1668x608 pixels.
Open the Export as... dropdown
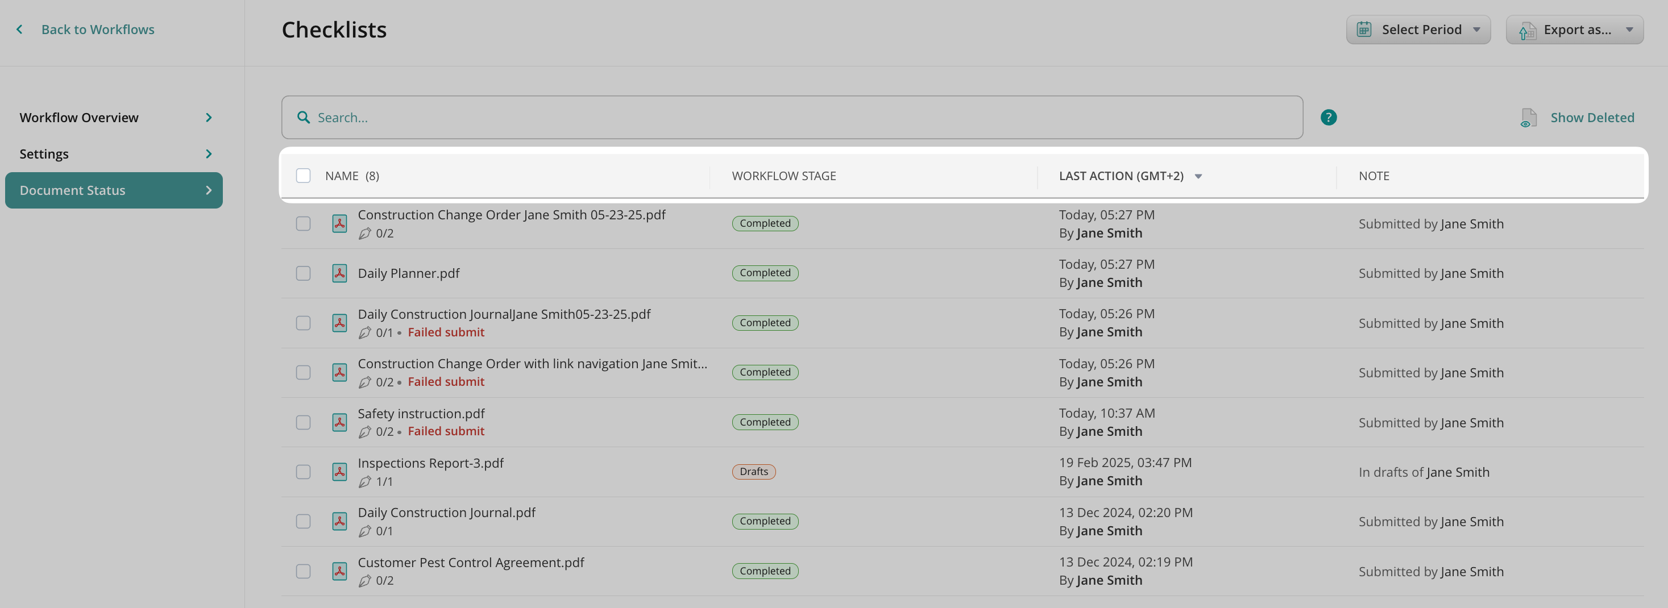tap(1574, 30)
